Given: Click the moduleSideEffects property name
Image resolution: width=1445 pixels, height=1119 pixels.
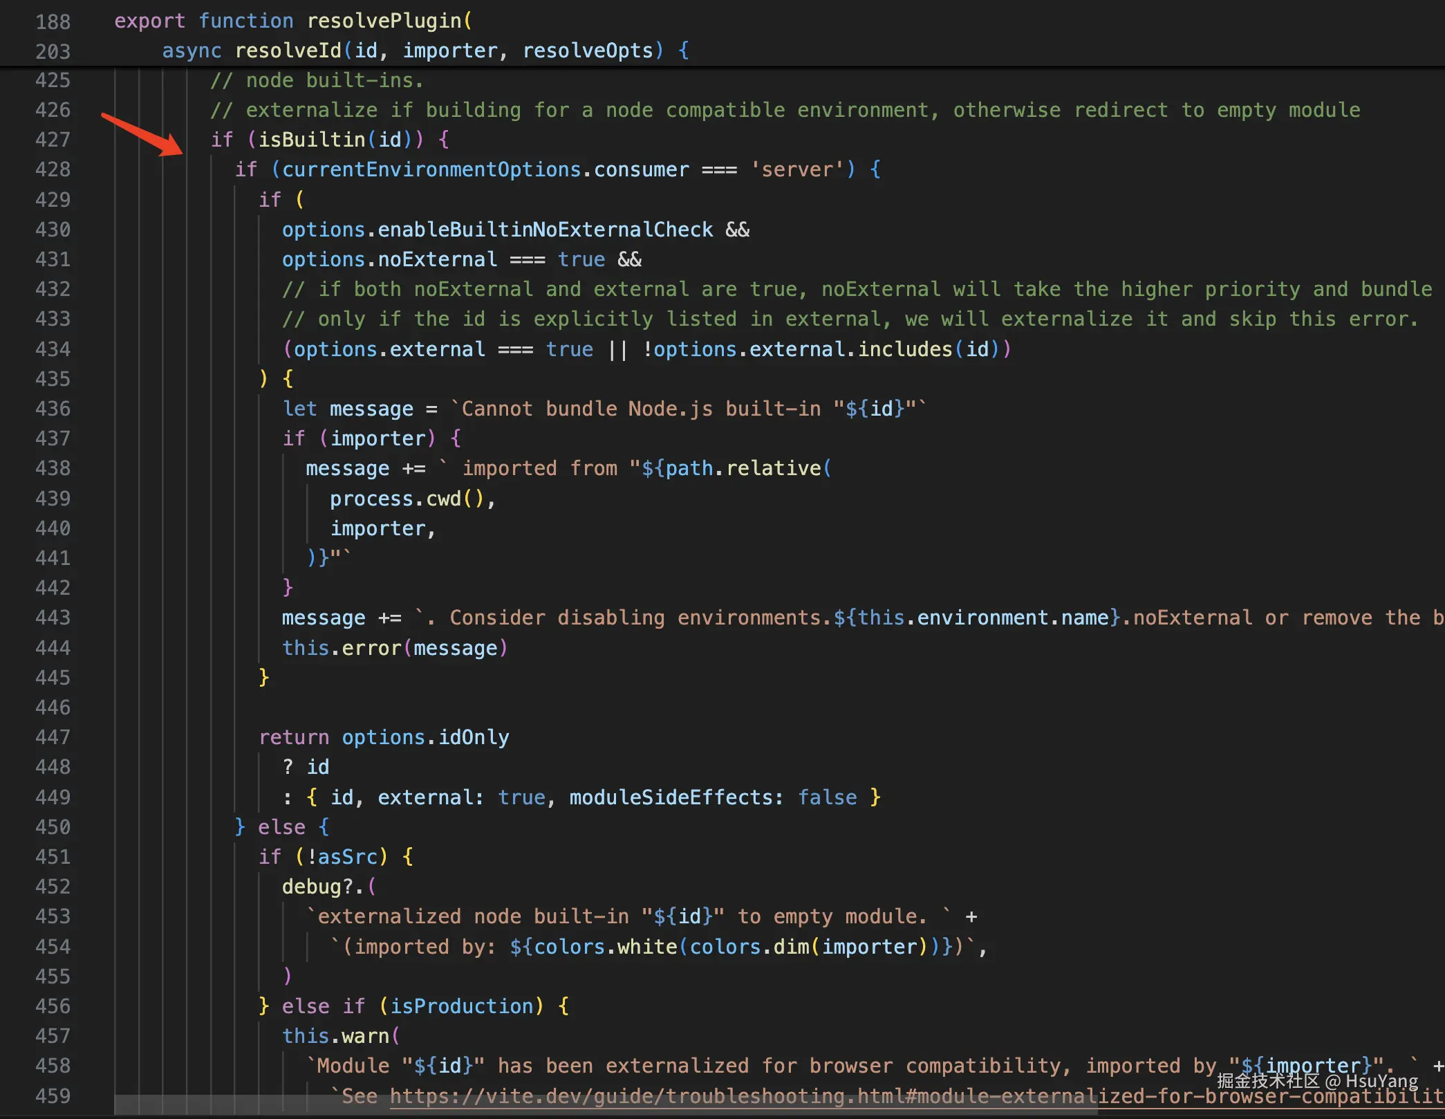Looking at the screenshot, I should click(669, 797).
